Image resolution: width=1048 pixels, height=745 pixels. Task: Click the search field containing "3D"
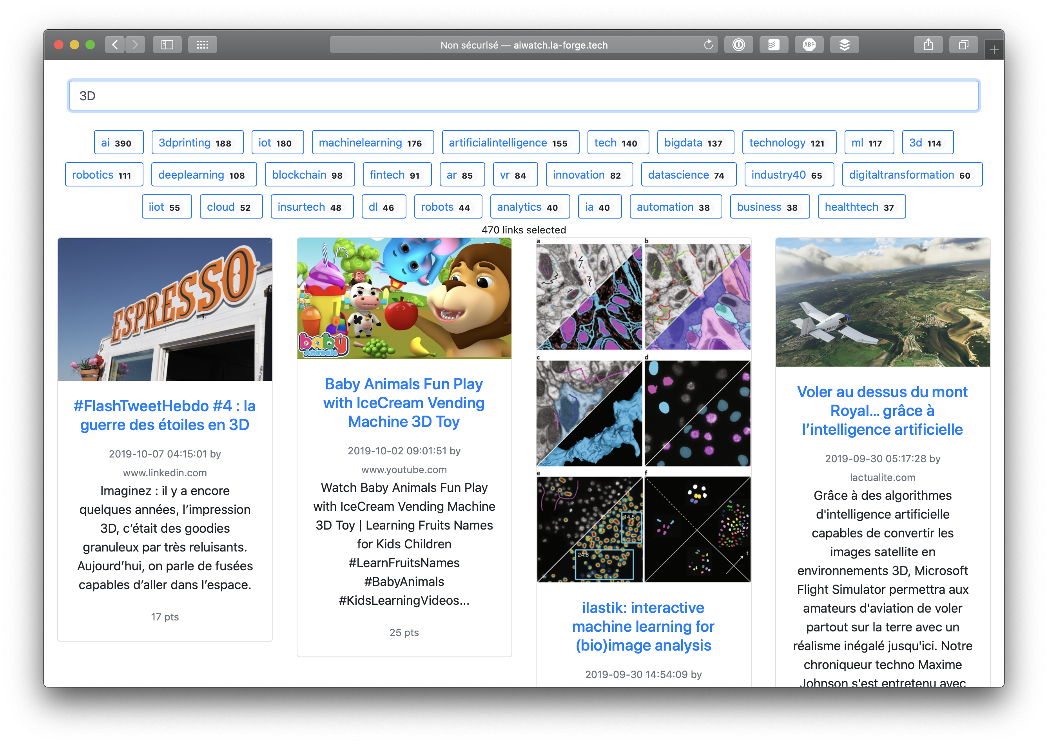(524, 96)
